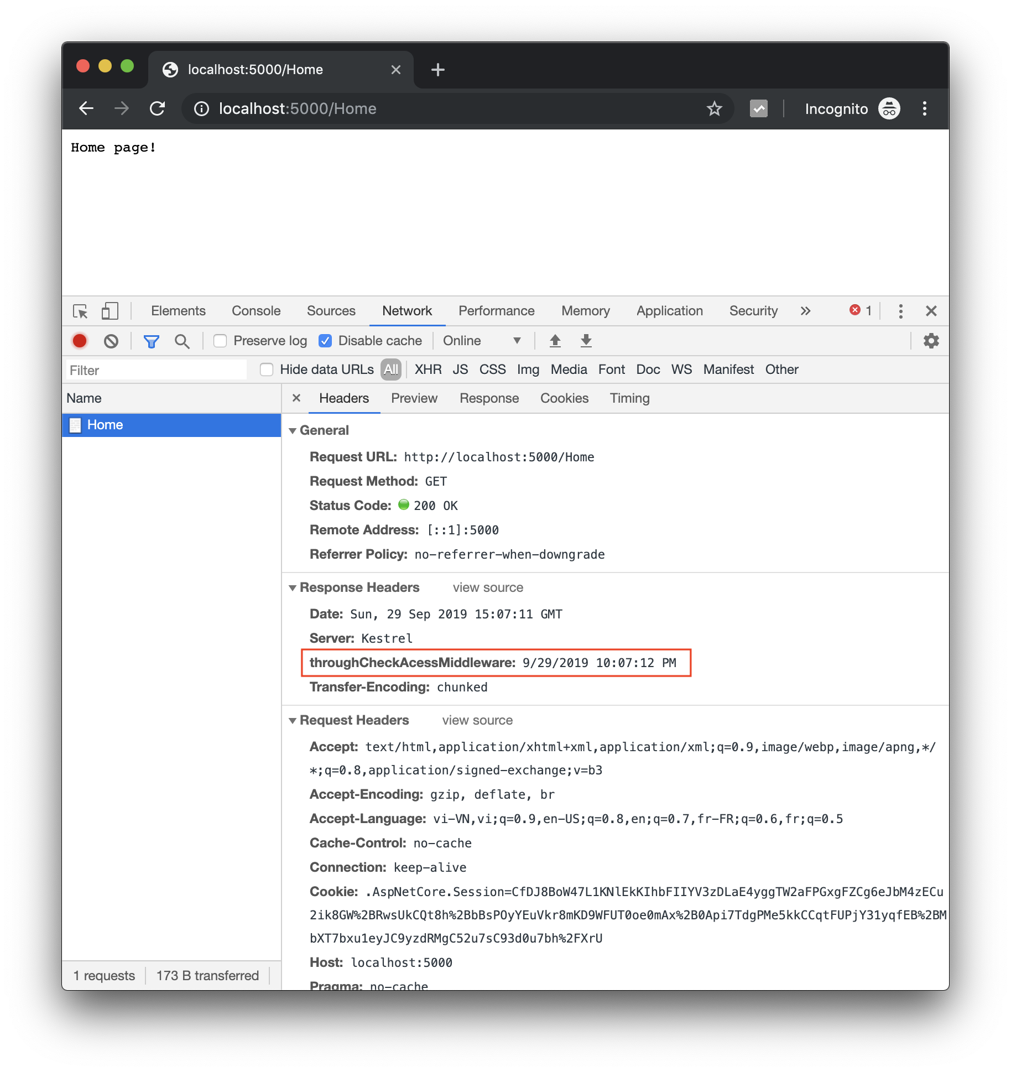
Task: Click the Incognito profile icon
Action: pos(889,109)
